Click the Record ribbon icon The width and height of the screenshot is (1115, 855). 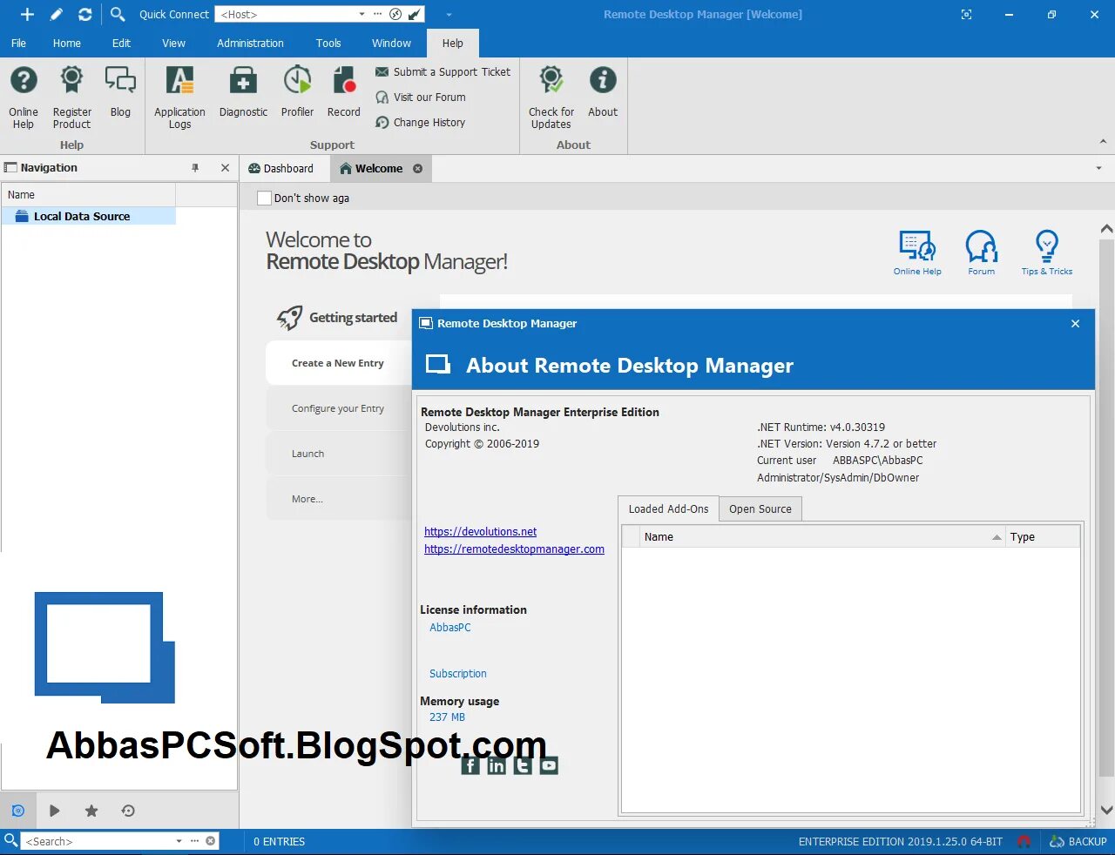coord(344,92)
